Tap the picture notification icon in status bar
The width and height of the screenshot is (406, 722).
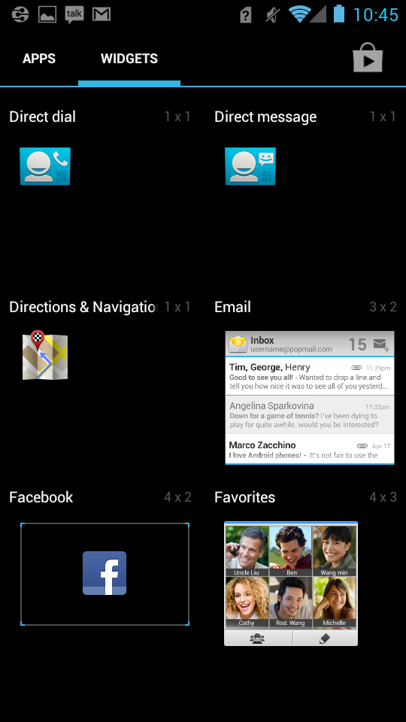click(47, 14)
